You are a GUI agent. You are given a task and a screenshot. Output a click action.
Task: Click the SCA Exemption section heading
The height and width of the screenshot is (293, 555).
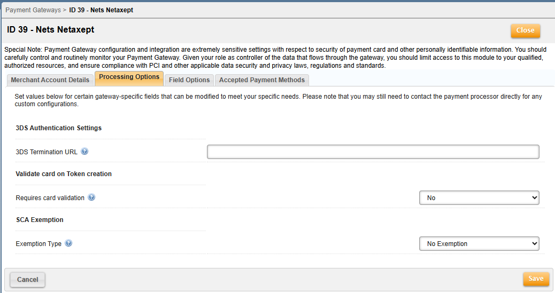(x=40, y=220)
